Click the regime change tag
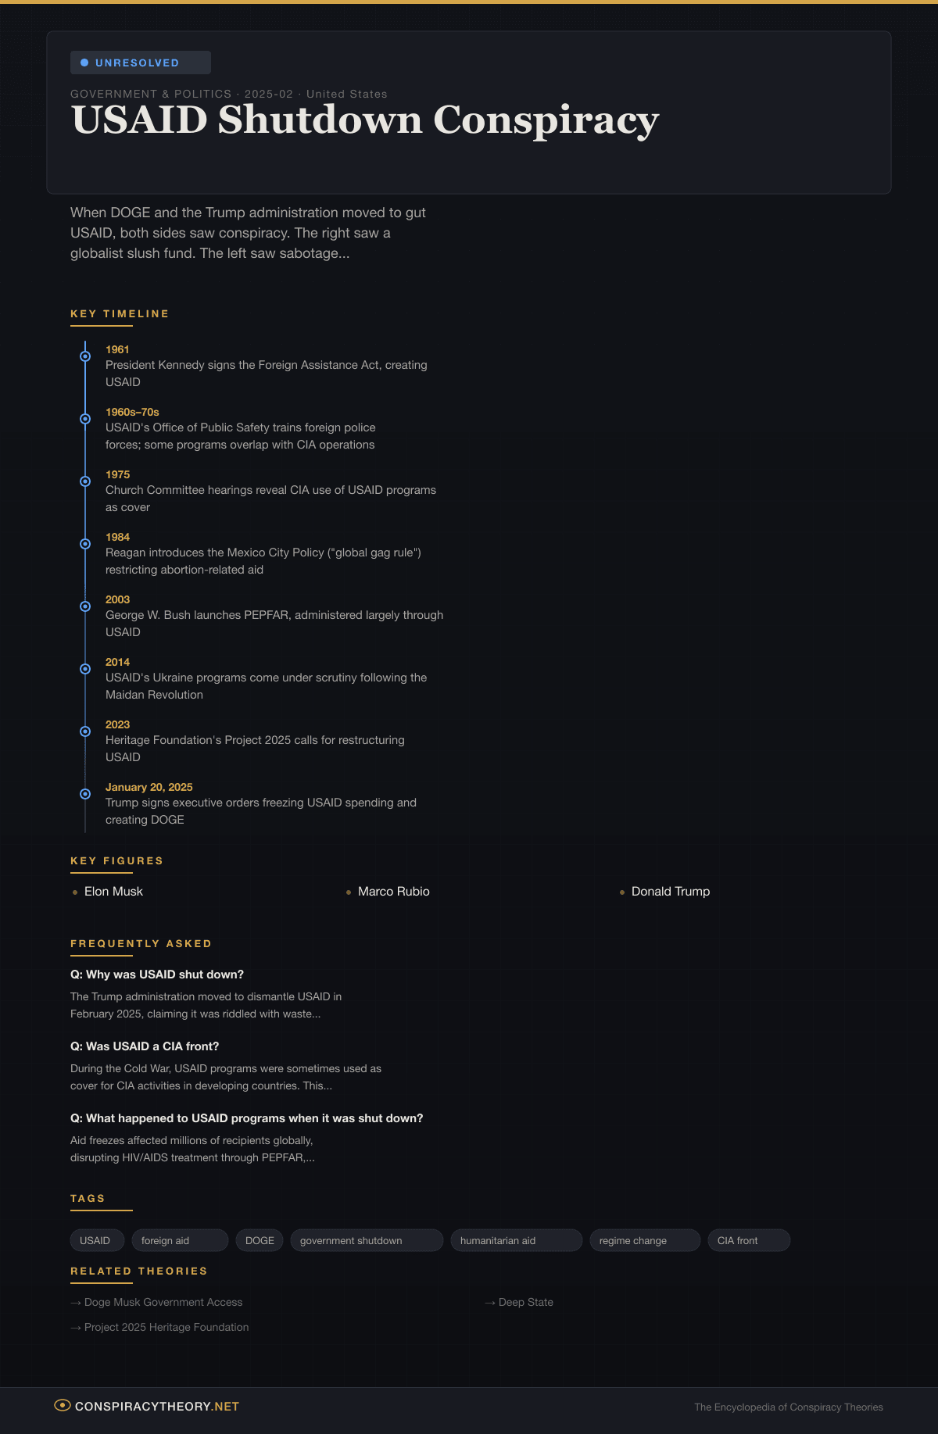This screenshot has height=1434, width=938. pyautogui.click(x=644, y=1240)
